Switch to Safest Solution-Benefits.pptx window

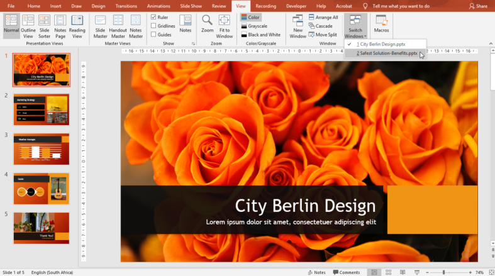386,53
